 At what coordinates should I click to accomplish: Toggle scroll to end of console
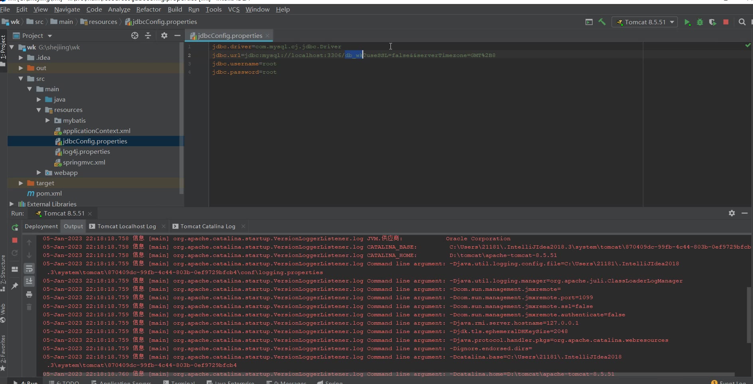pos(29,281)
